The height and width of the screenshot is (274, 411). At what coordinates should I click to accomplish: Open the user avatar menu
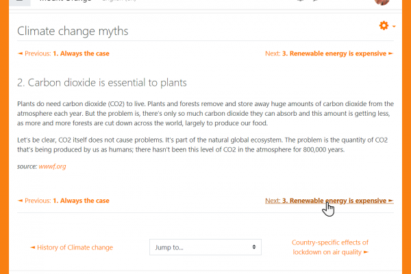tap(382, 1)
